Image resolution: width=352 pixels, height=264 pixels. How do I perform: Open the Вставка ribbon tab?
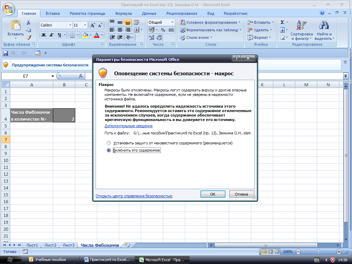click(x=53, y=13)
